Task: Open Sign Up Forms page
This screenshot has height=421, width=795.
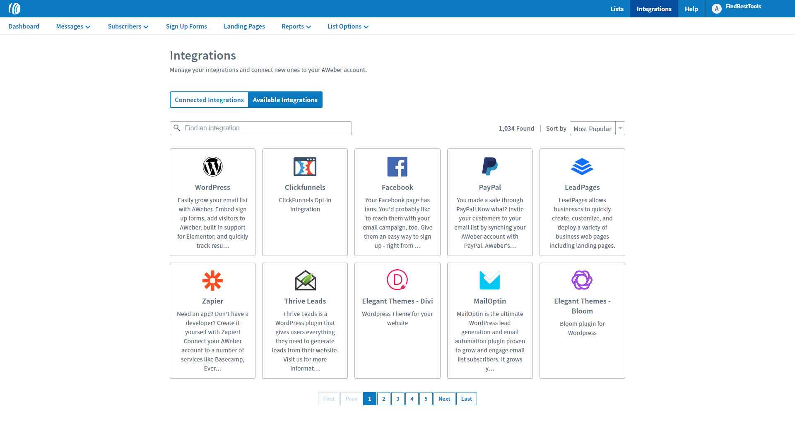Action: [186, 26]
